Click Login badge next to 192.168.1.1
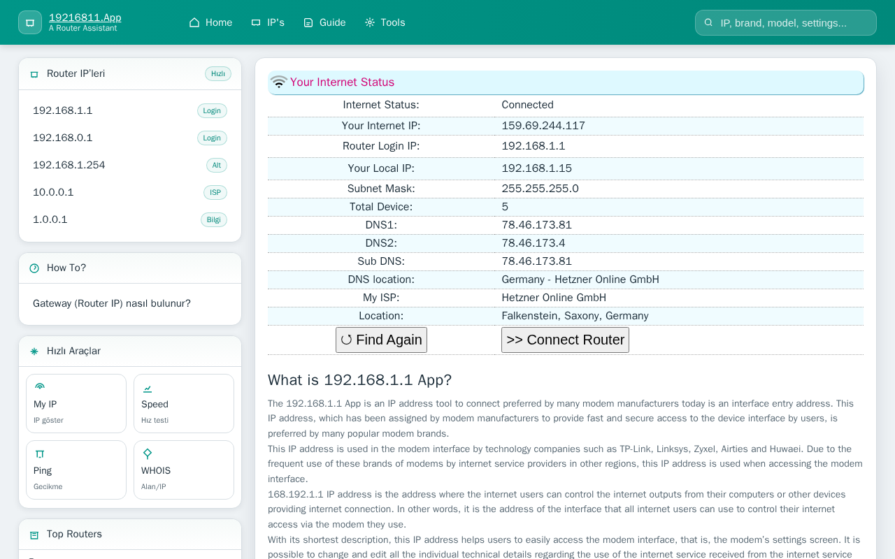The height and width of the screenshot is (559, 895). coord(212,110)
